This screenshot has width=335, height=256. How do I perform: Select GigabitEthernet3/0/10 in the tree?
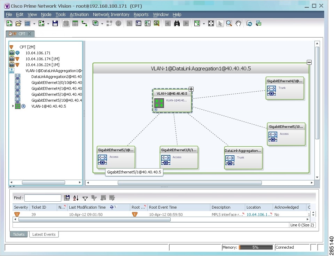point(56,83)
